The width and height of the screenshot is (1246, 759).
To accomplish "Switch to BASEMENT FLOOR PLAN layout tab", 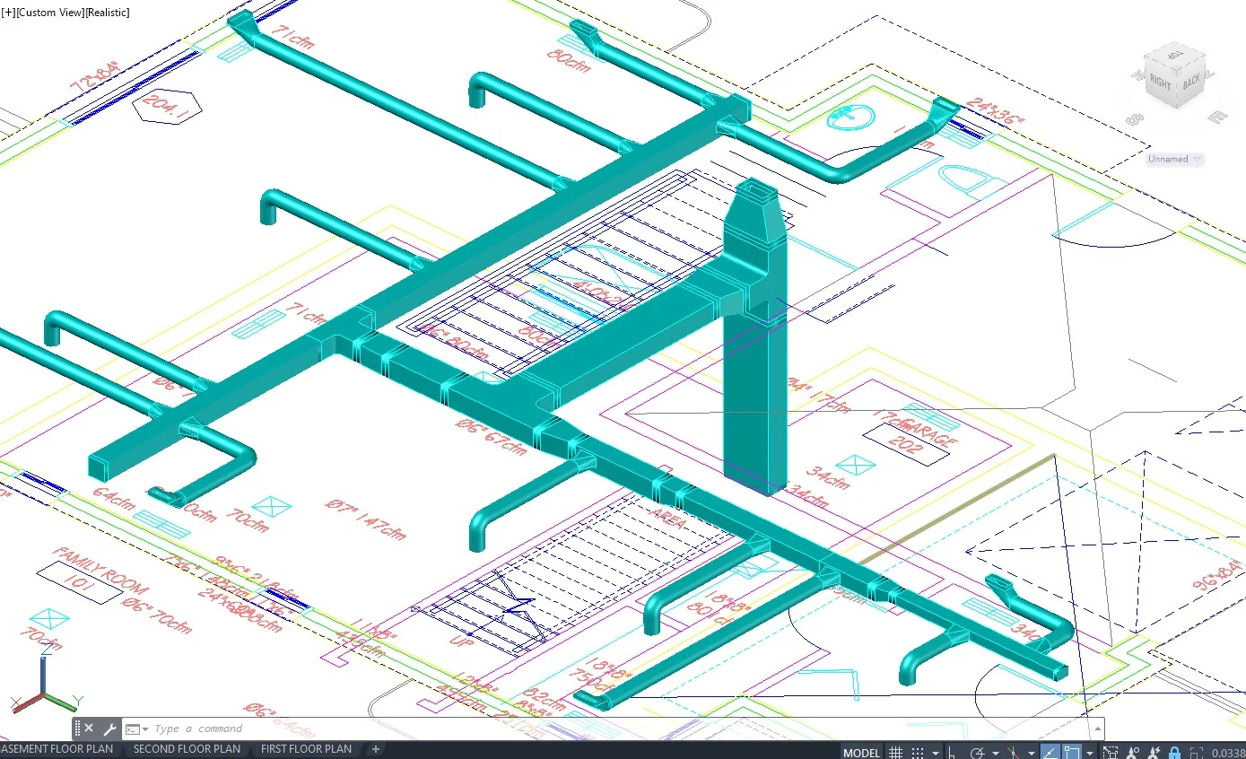I will coord(57,749).
